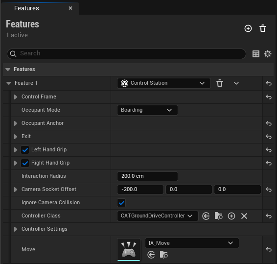Viewport: 277px width, 264px height.
Task: Click the search magnifier icon
Action: (13, 53)
